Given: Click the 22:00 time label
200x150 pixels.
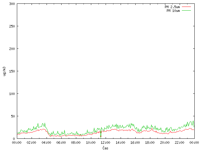Looking at the screenshot, I should 179,142.
